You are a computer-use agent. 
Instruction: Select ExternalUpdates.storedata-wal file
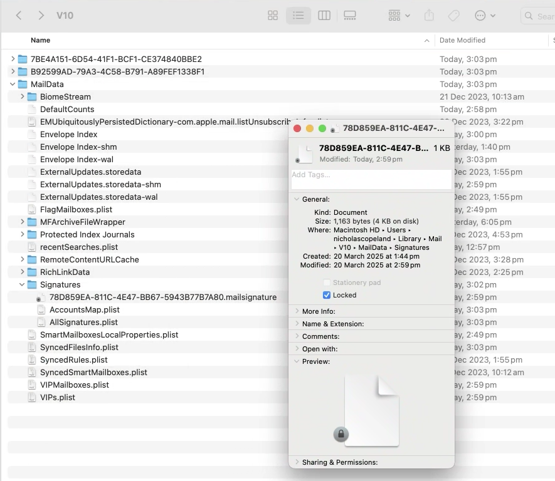click(98, 197)
